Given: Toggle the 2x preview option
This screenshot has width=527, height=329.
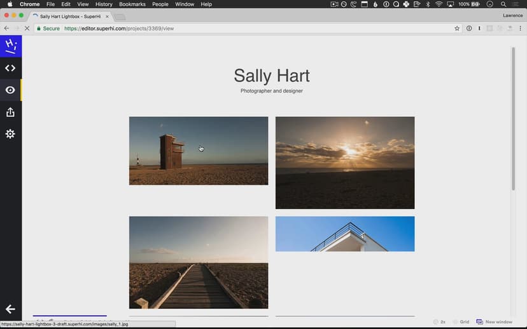Looking at the screenshot, I should [x=439, y=322].
